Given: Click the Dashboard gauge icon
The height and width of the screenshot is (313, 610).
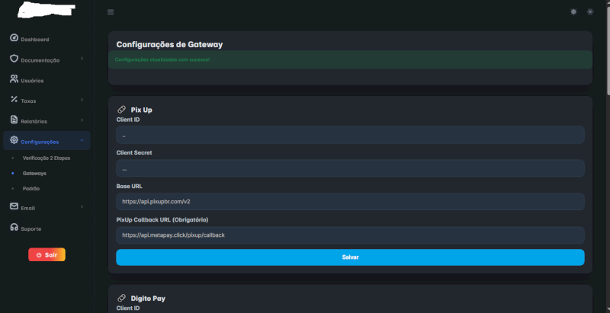Looking at the screenshot, I should coord(14,39).
